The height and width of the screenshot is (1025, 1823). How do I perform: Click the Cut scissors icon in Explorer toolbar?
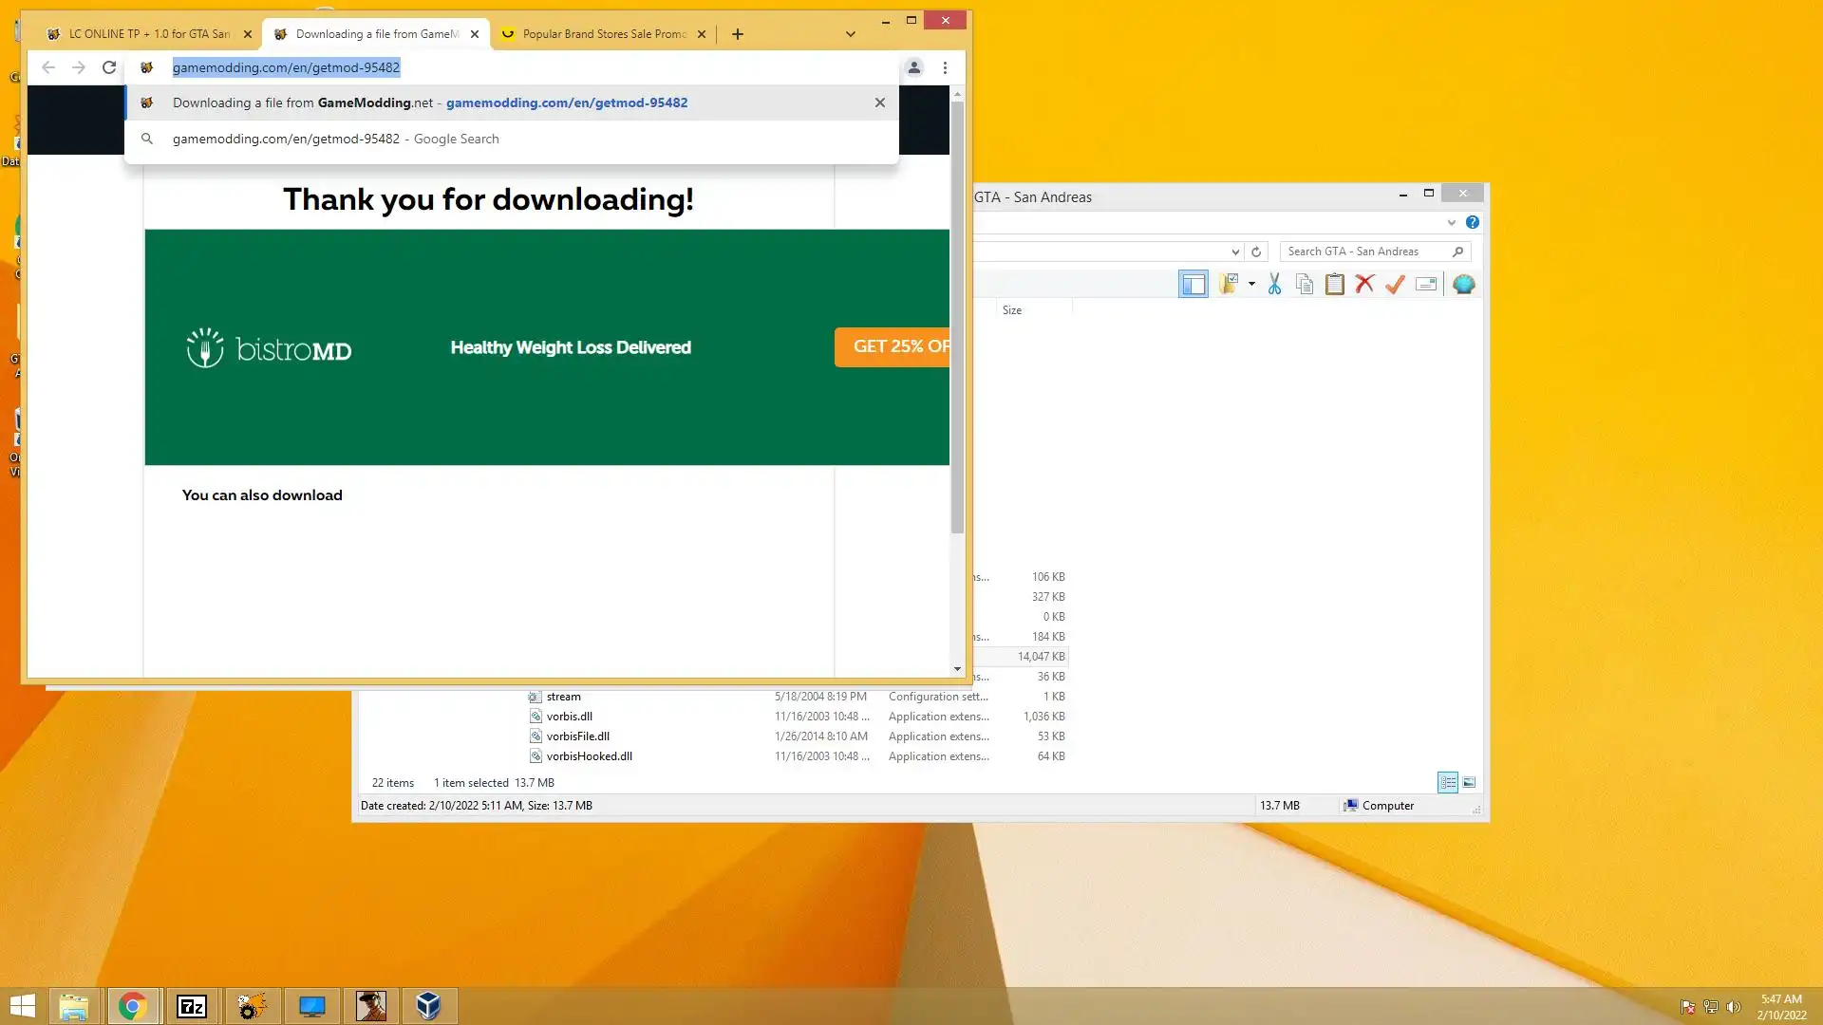[x=1274, y=284]
